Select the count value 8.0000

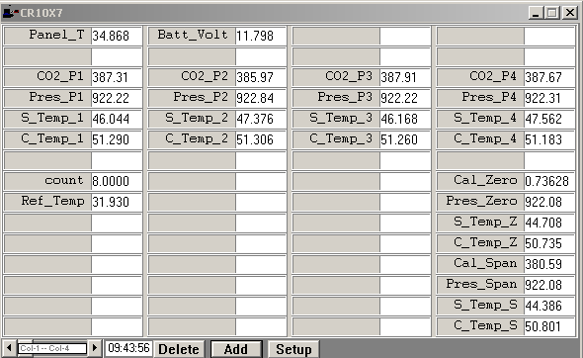[x=117, y=181]
